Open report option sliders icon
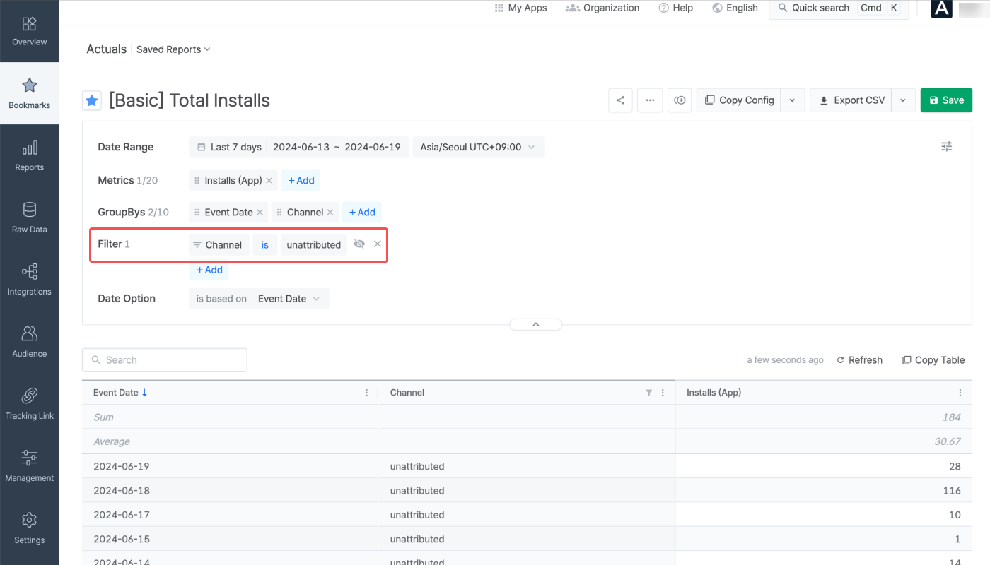Screen dimensions: 990x565 pyautogui.click(x=947, y=147)
